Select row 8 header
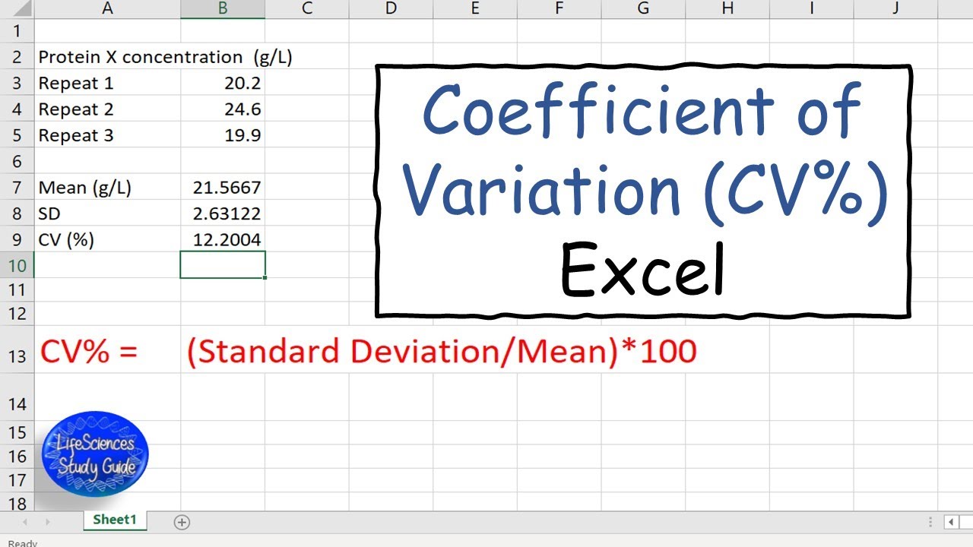The width and height of the screenshot is (973, 547). coord(17,213)
